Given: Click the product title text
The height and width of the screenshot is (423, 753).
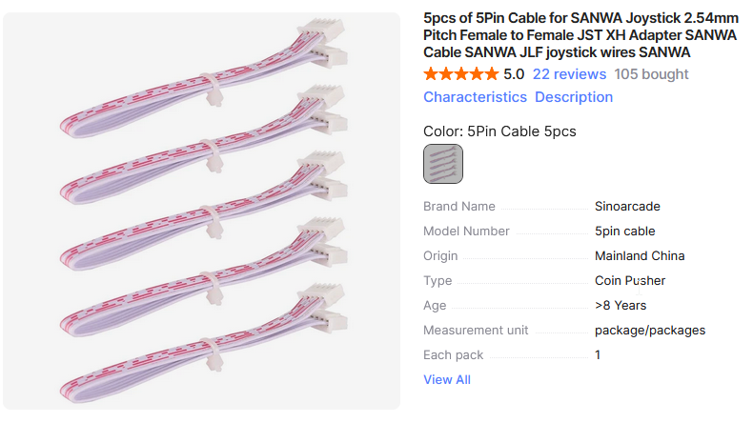Looking at the screenshot, I should pos(580,35).
